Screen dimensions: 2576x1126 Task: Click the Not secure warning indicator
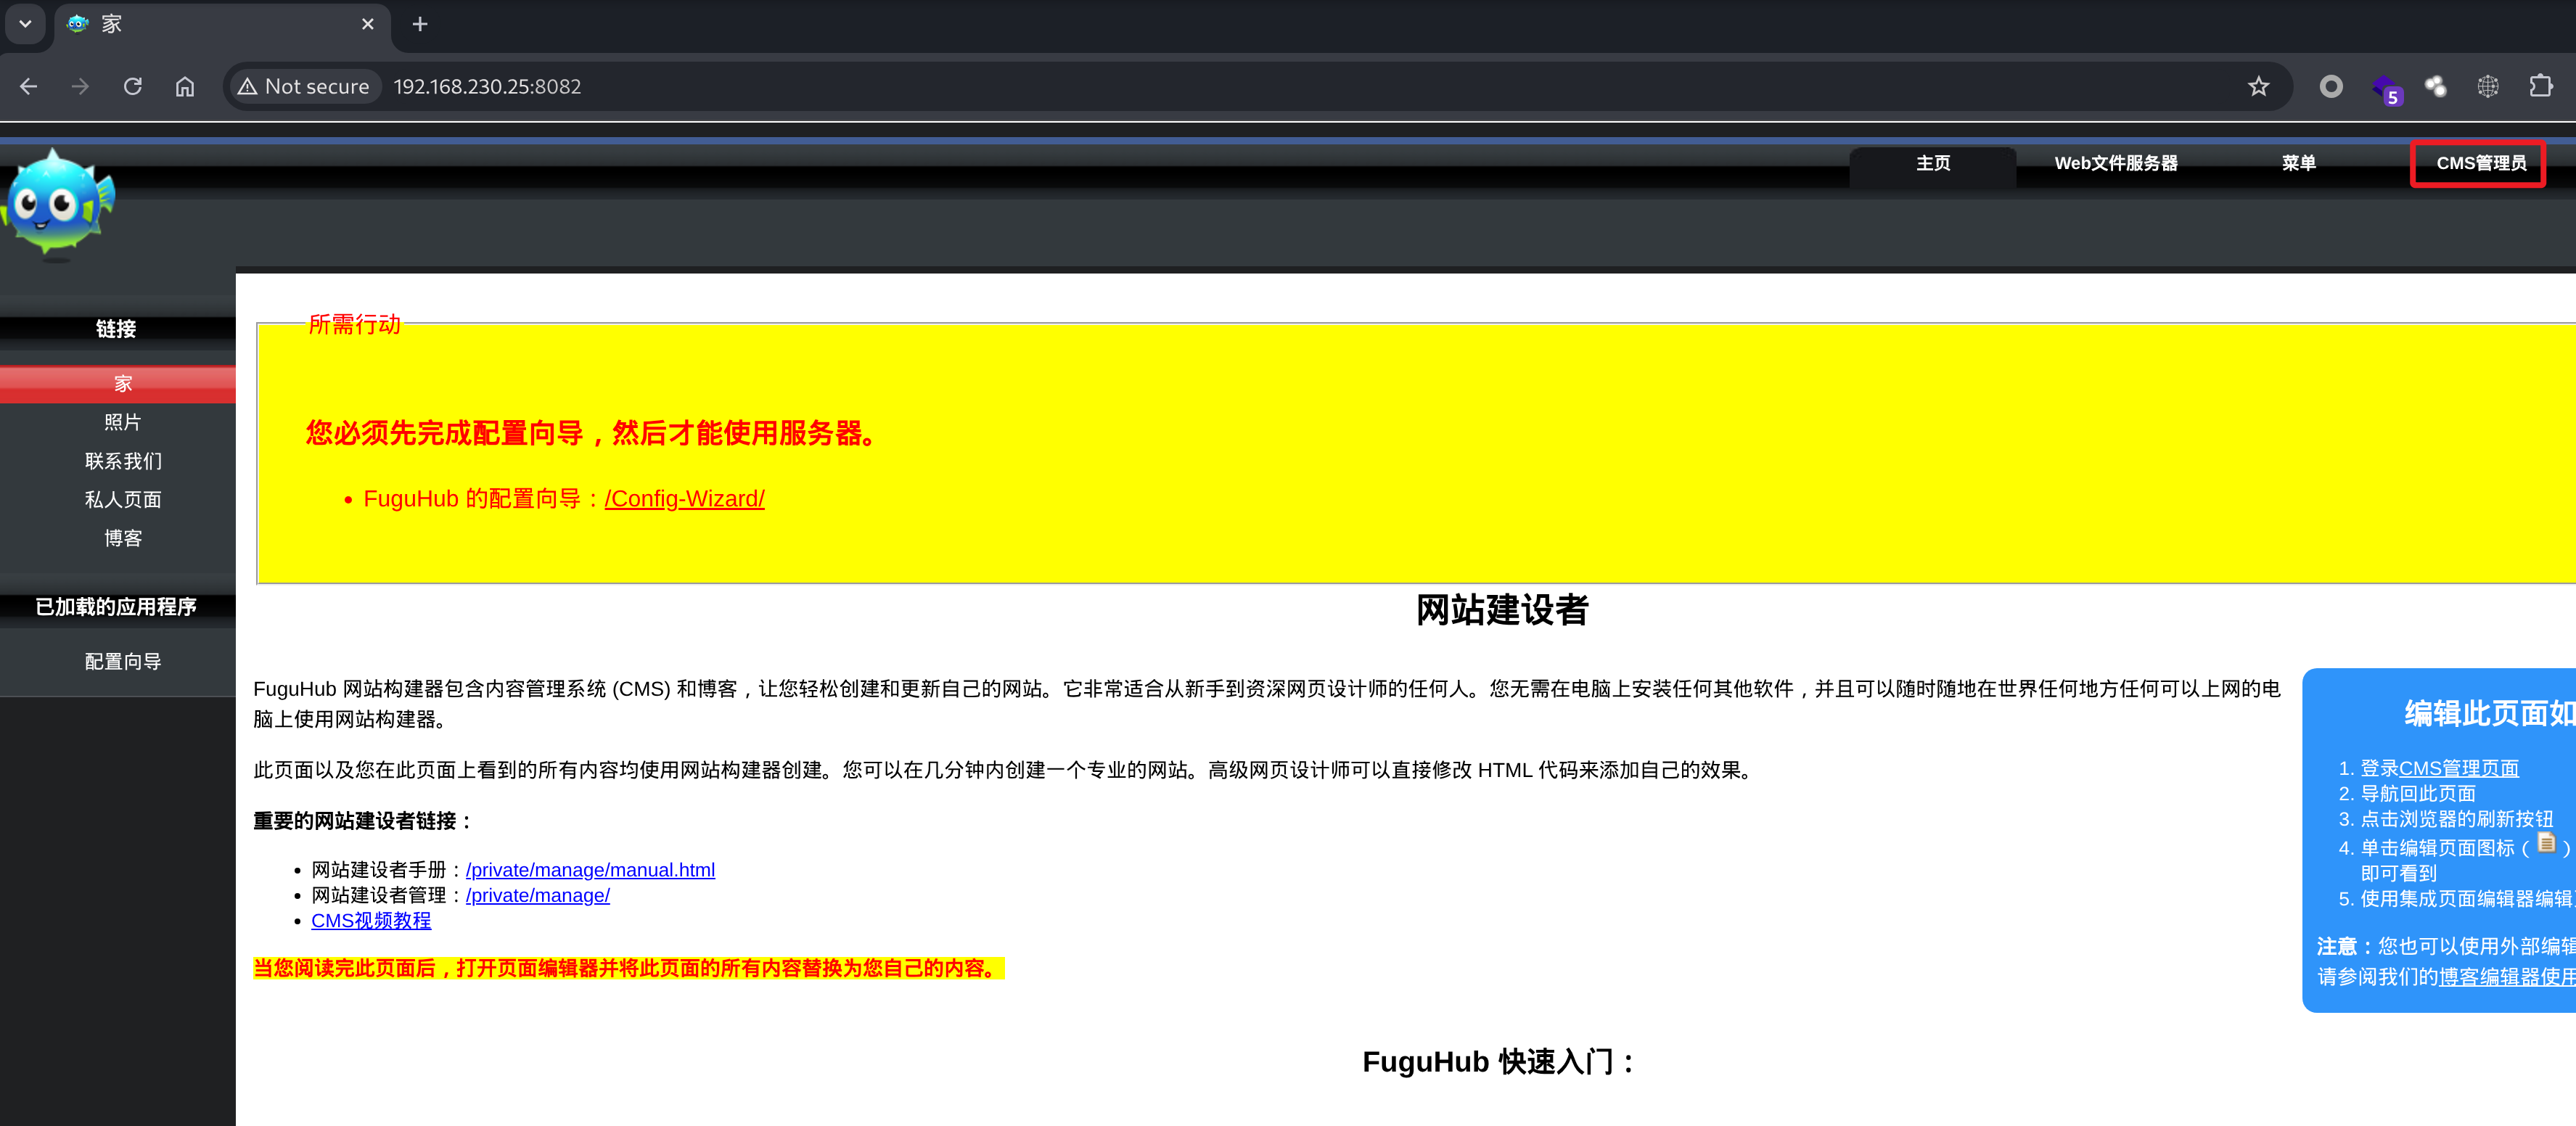click(304, 87)
